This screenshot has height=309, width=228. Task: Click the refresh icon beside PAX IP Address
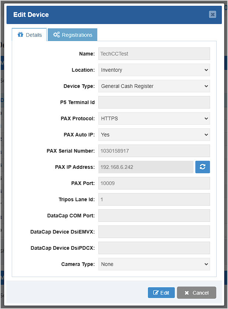tap(202, 167)
